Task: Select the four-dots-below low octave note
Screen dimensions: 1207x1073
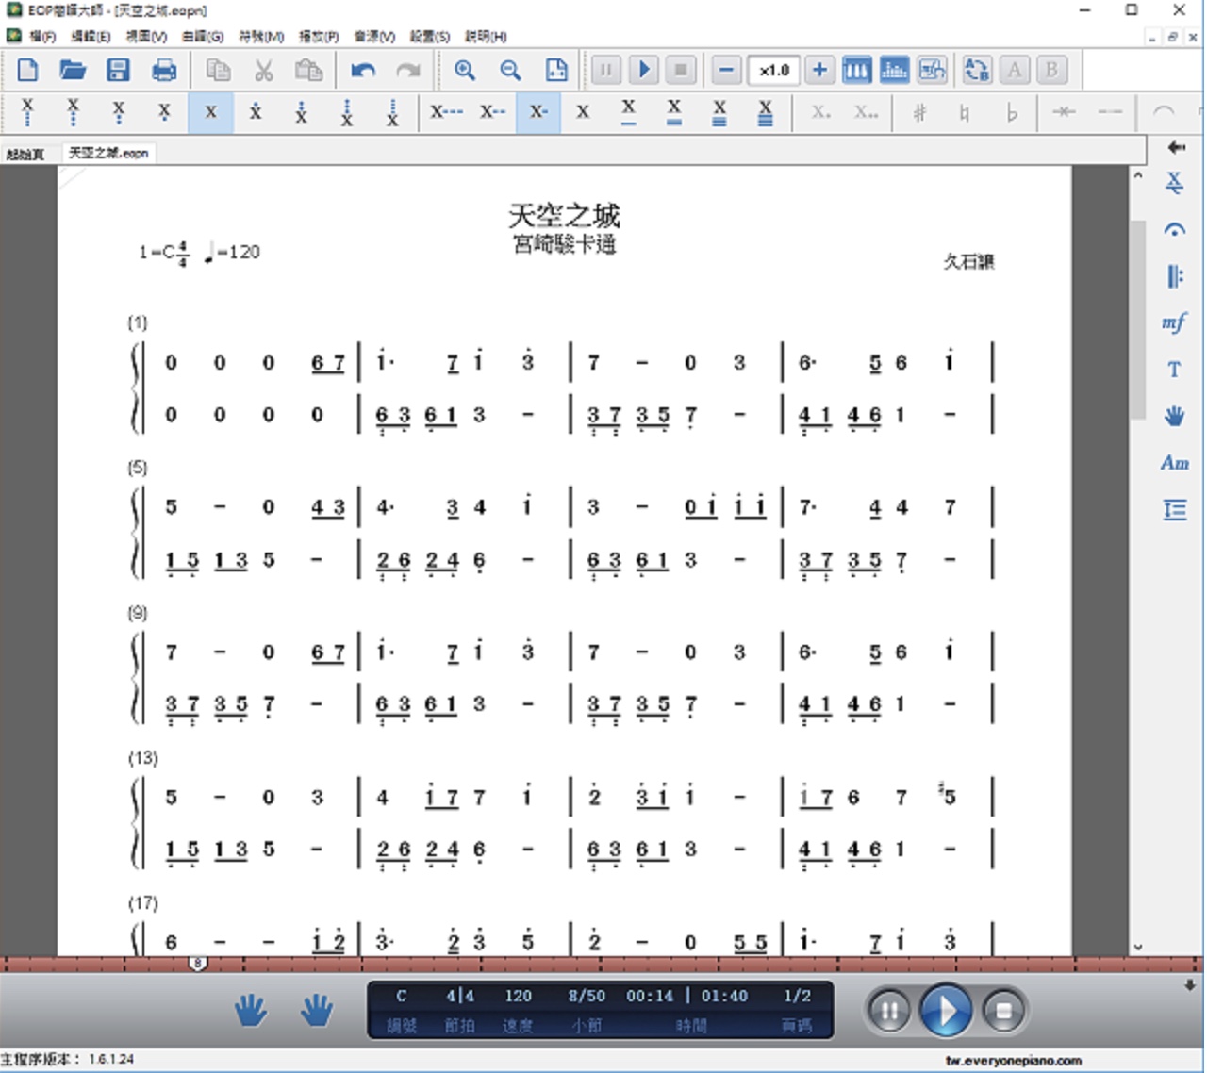Action: point(27,112)
